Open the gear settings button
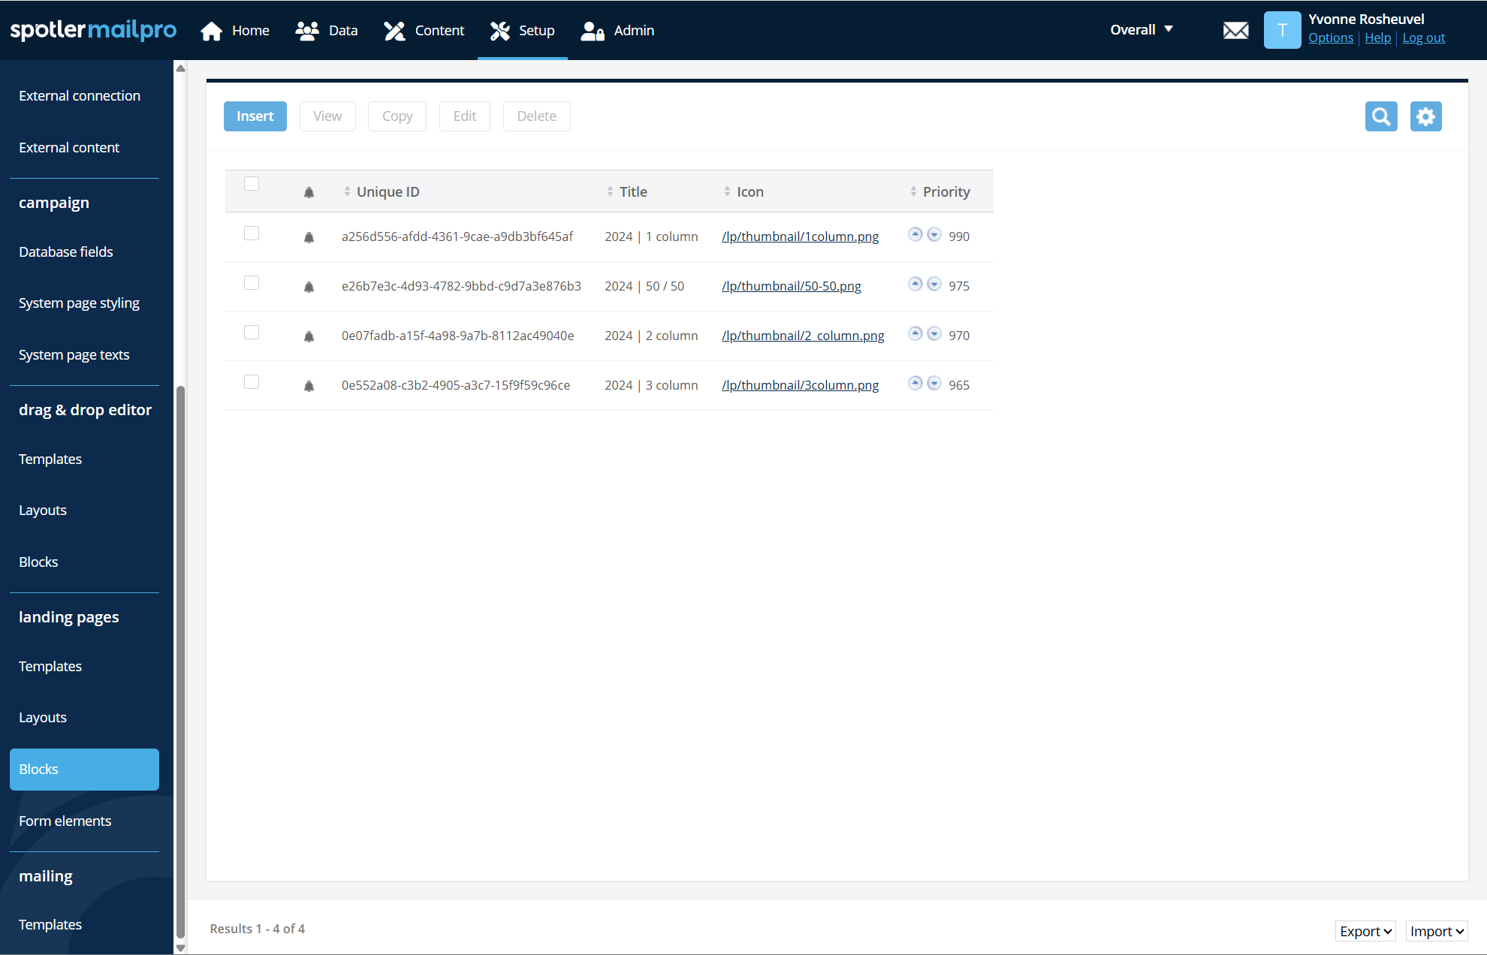Viewport: 1487px width, 955px height. (x=1425, y=116)
